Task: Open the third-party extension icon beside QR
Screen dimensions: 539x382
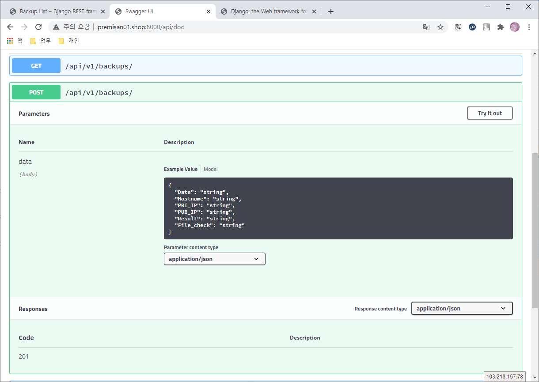Action: (x=486, y=27)
